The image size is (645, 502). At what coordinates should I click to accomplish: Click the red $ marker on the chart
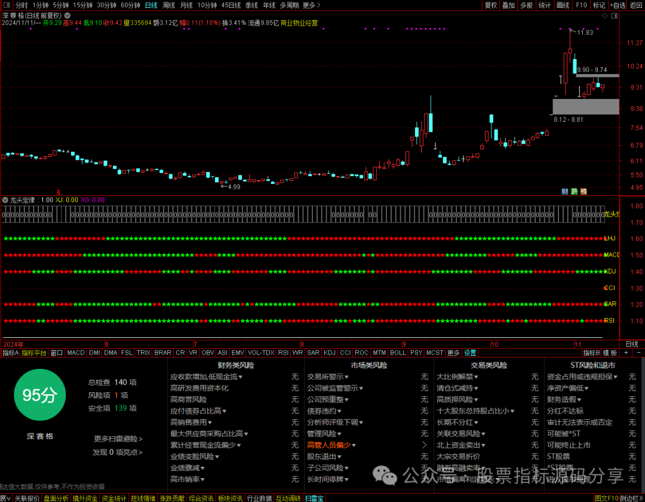pos(59,192)
